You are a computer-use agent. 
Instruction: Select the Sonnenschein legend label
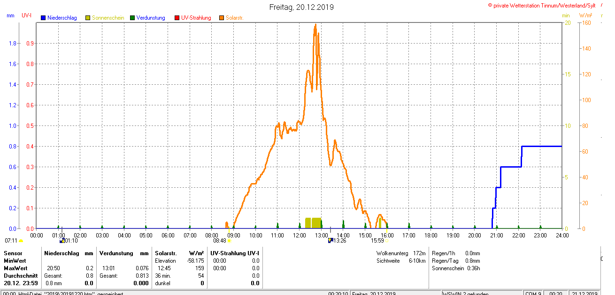pos(108,18)
